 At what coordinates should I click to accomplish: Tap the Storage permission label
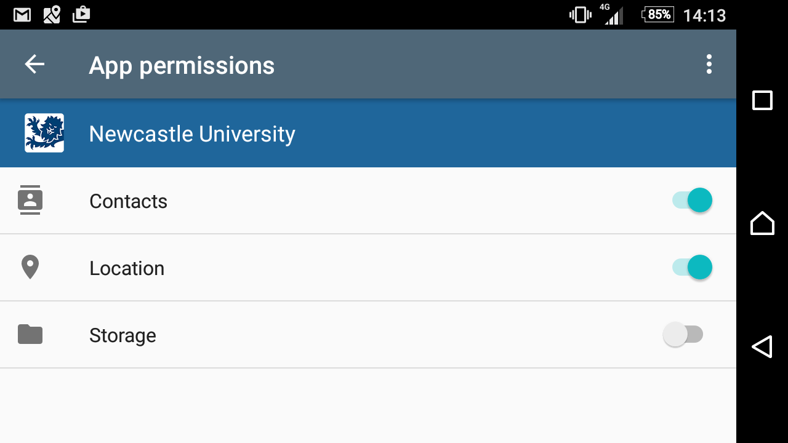tap(123, 335)
